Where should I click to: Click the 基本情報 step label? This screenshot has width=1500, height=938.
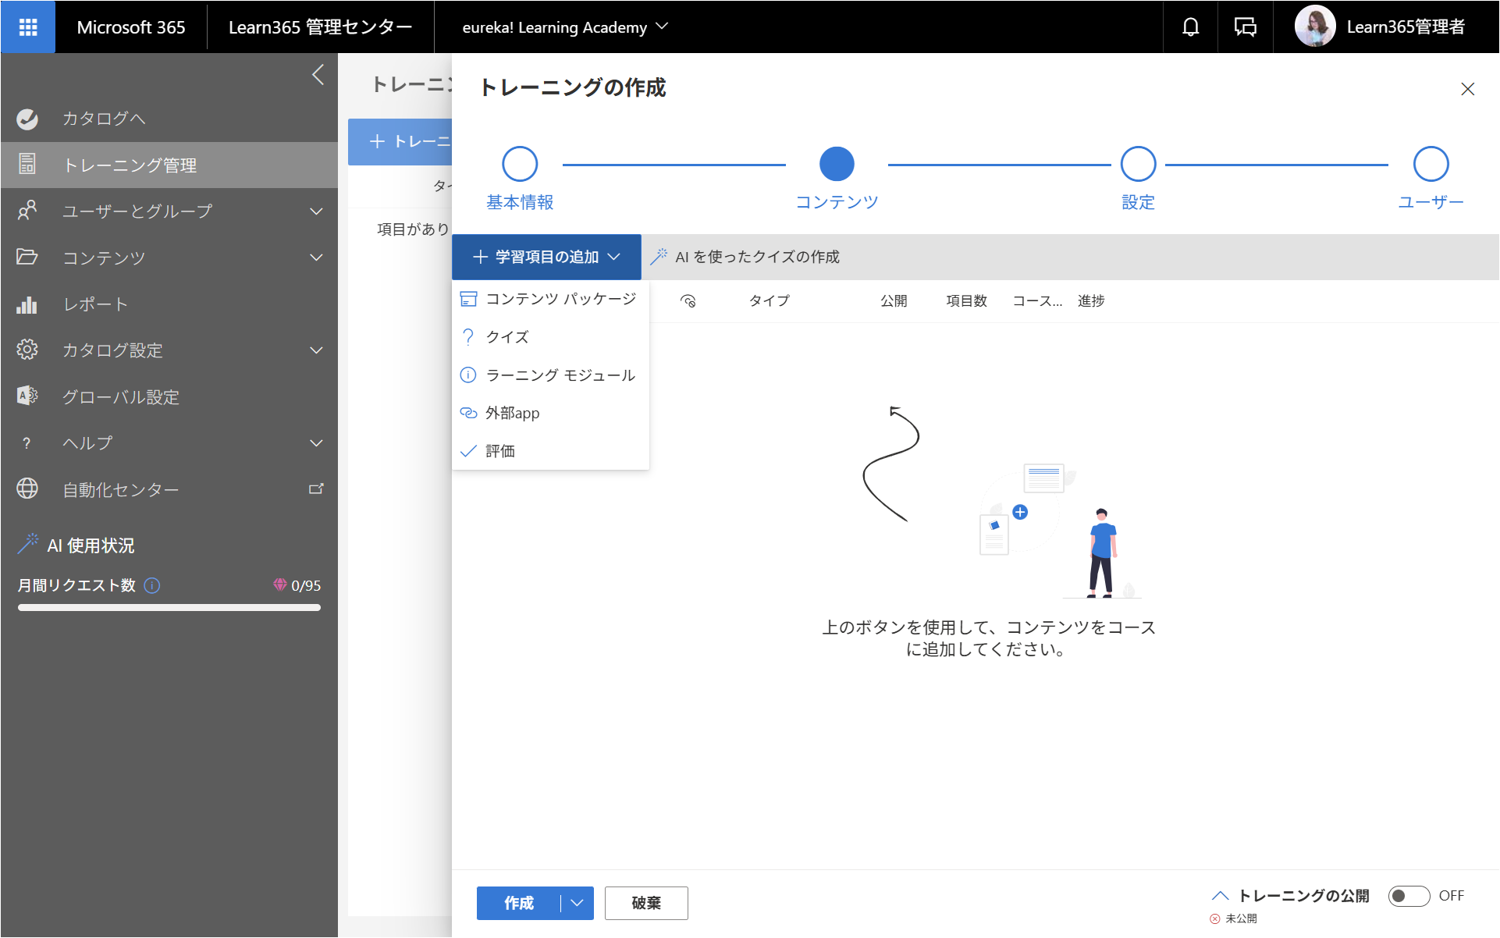(x=520, y=202)
